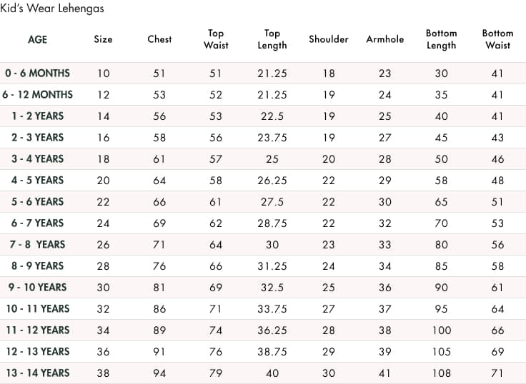Click the 3 - 4 YEARS row label
The height and width of the screenshot is (384, 526).
click(38, 158)
